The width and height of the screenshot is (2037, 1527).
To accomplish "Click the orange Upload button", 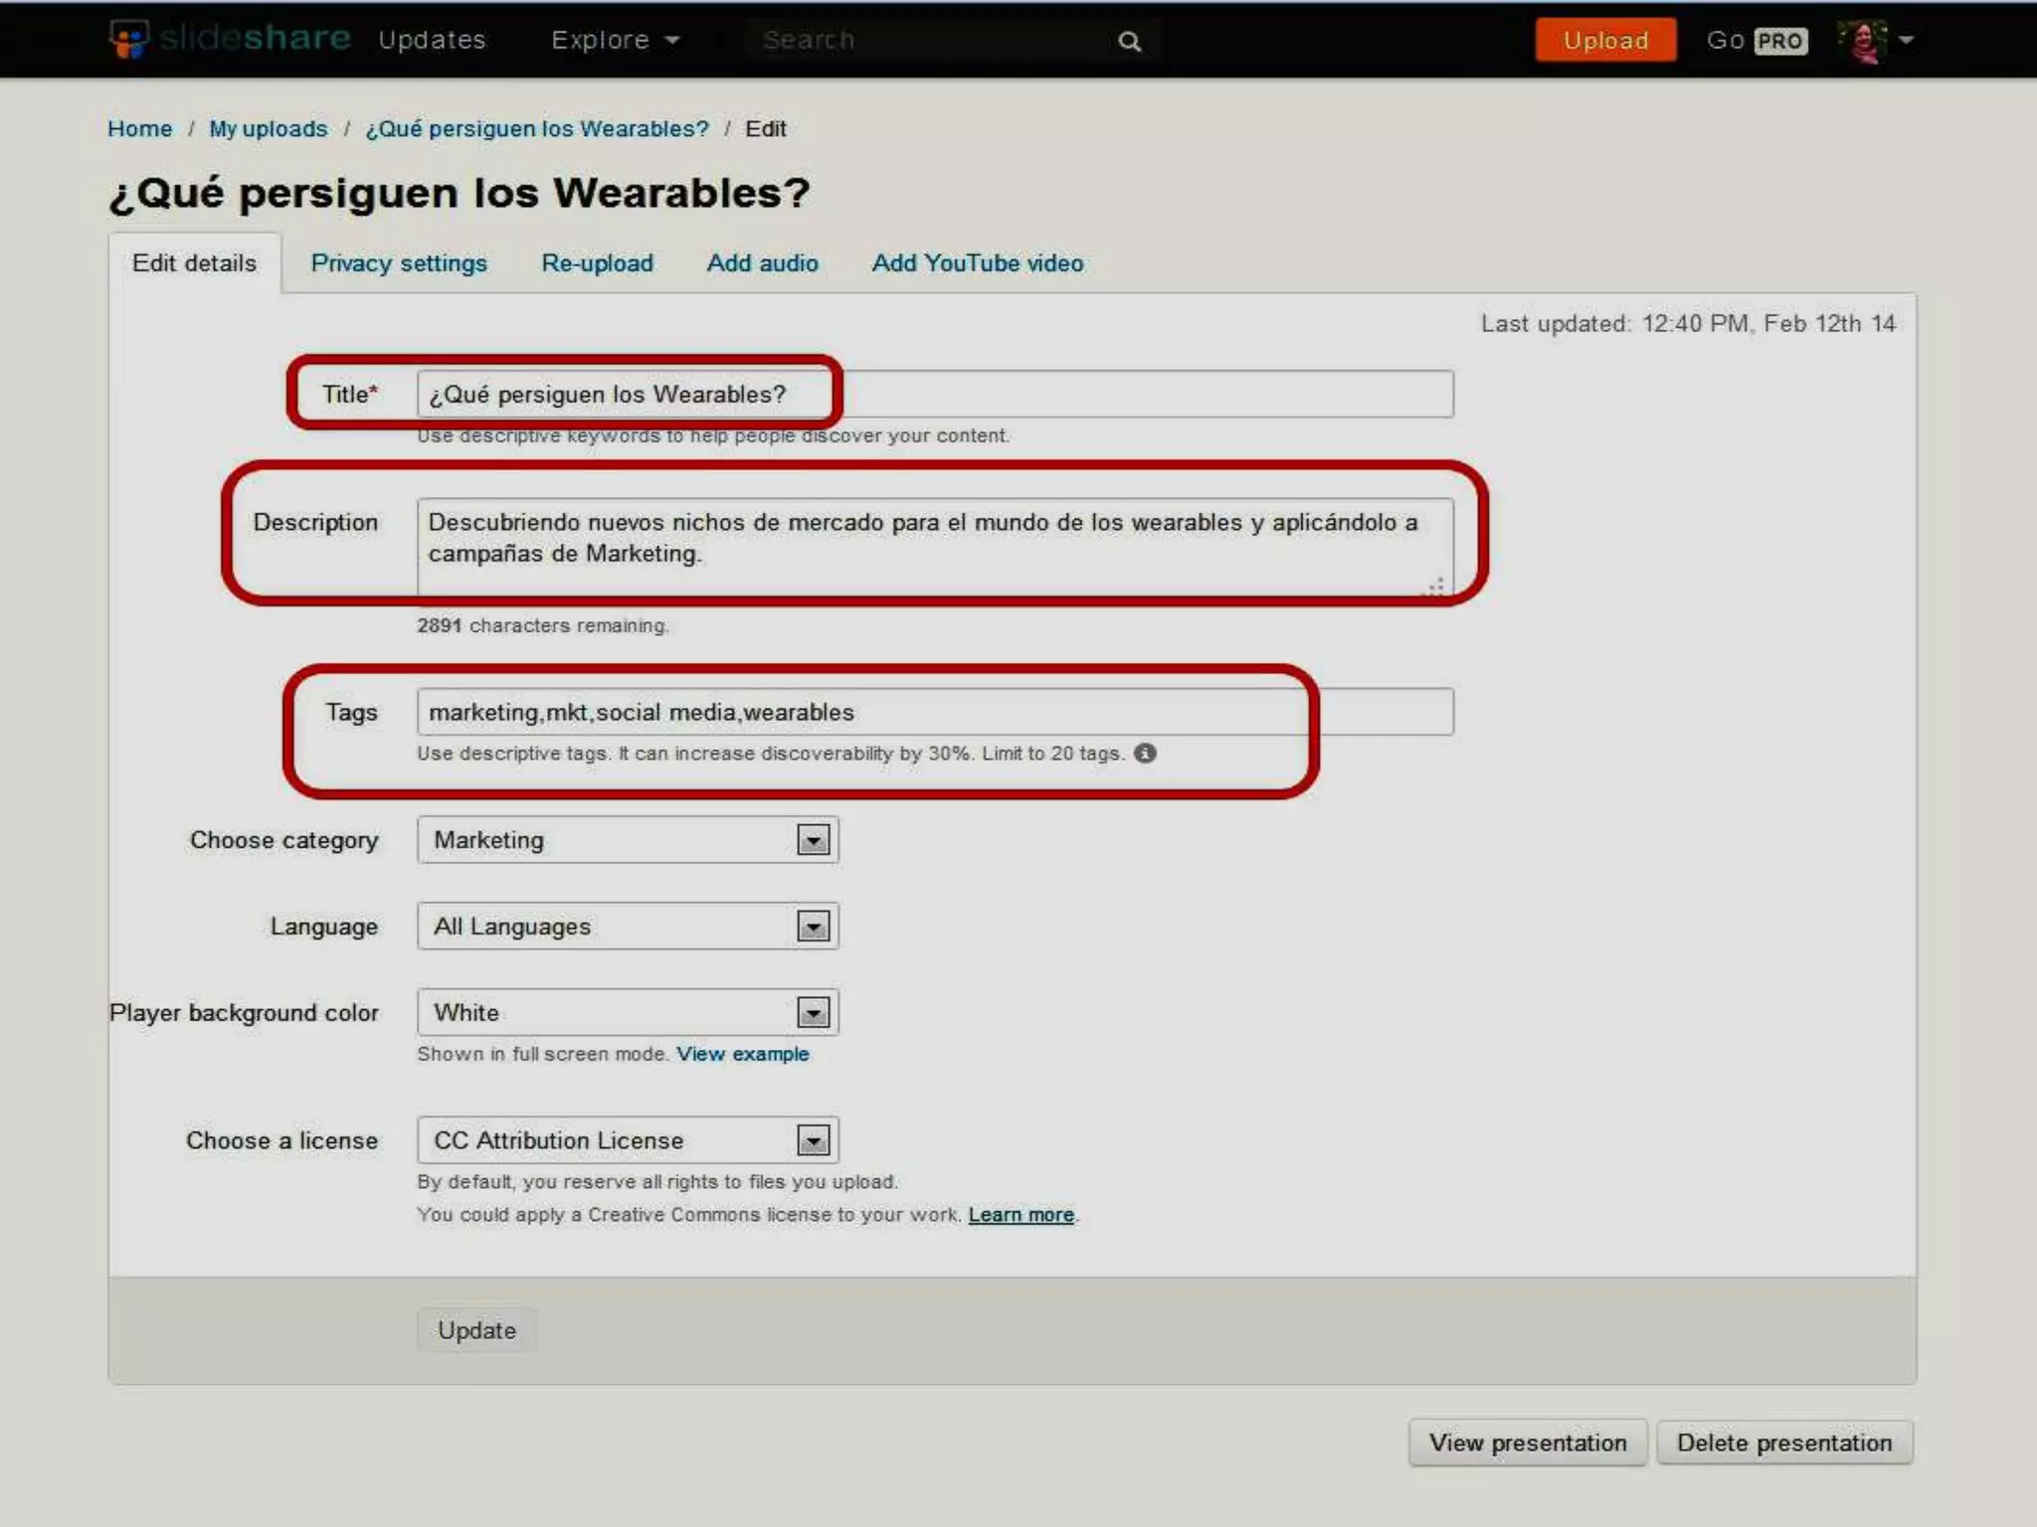I will [x=1605, y=41].
